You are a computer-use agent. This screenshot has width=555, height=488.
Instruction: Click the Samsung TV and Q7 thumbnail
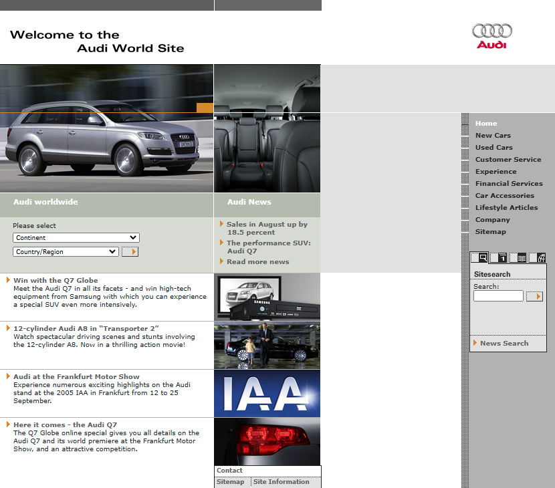coord(267,297)
